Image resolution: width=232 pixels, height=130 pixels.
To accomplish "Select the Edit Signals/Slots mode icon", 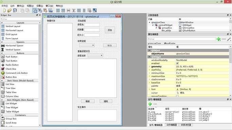I will coord(40,10).
